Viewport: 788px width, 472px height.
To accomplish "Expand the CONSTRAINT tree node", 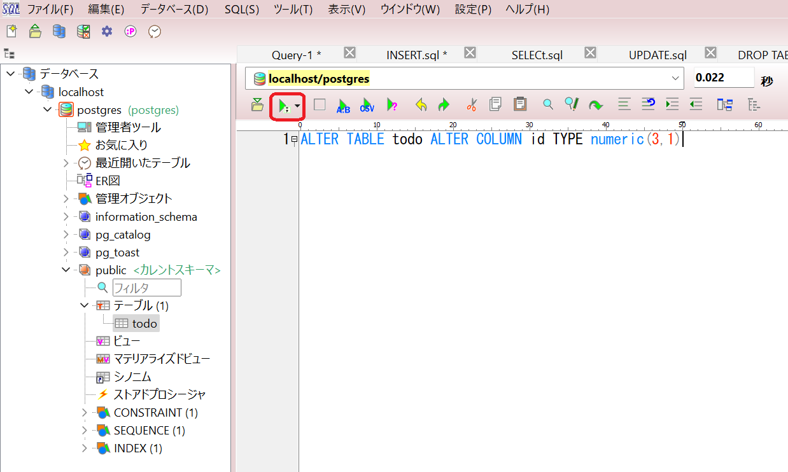I will tap(84, 412).
